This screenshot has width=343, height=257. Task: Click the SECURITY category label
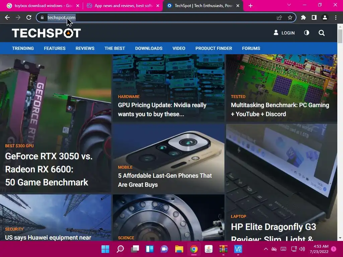point(14,229)
